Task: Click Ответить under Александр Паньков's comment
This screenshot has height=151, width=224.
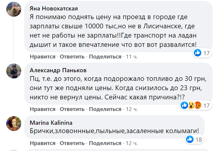Action: (72, 109)
